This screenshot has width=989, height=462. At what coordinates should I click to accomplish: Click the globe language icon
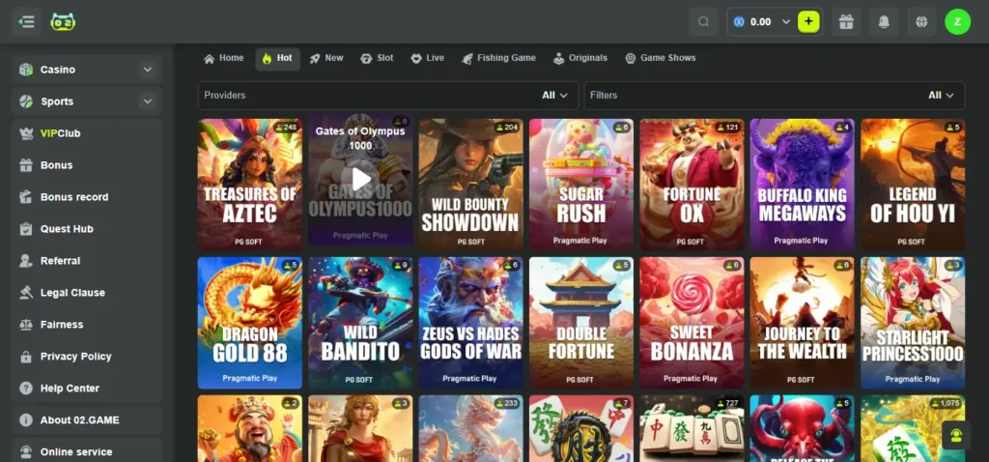(x=921, y=21)
